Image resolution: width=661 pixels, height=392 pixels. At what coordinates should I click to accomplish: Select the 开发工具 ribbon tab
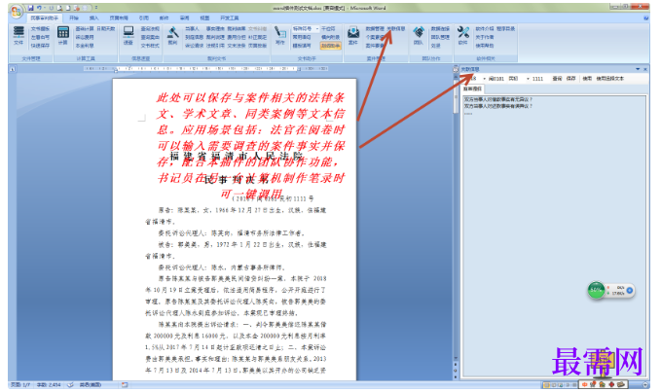tap(230, 18)
